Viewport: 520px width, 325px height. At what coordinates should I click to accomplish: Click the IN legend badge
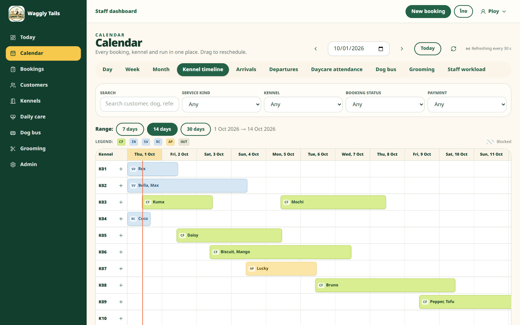134,142
